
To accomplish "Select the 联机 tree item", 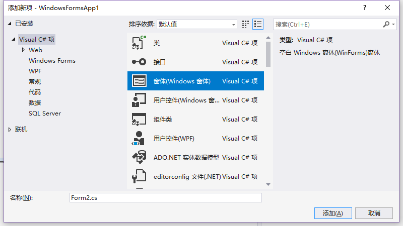I will pyautogui.click(x=21, y=130).
